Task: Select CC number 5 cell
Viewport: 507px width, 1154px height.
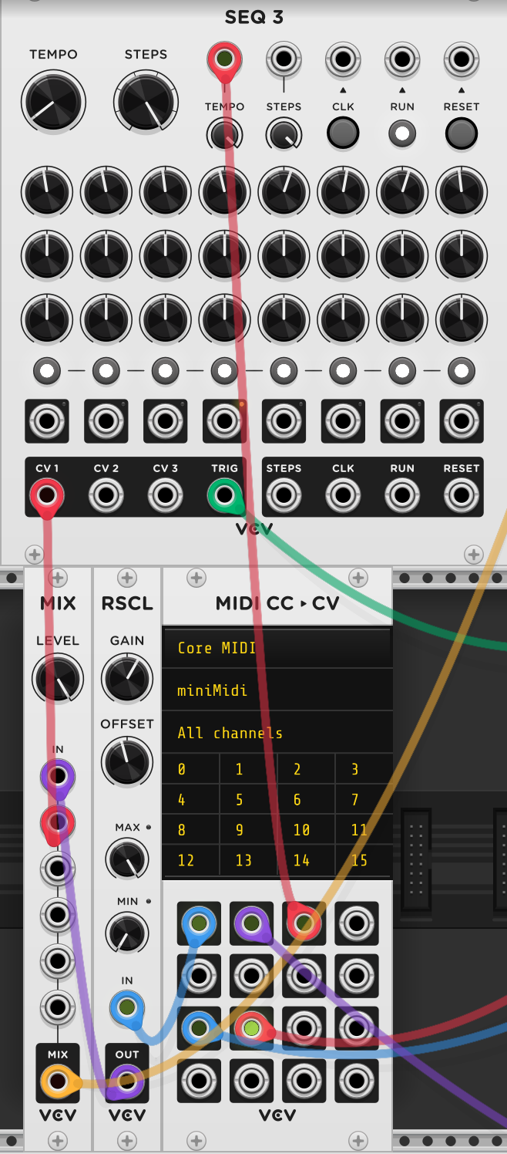Action: pyautogui.click(x=248, y=800)
